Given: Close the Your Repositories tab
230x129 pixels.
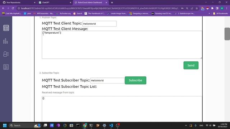Looking at the screenshot, I should pyautogui.click(x=34, y=3).
